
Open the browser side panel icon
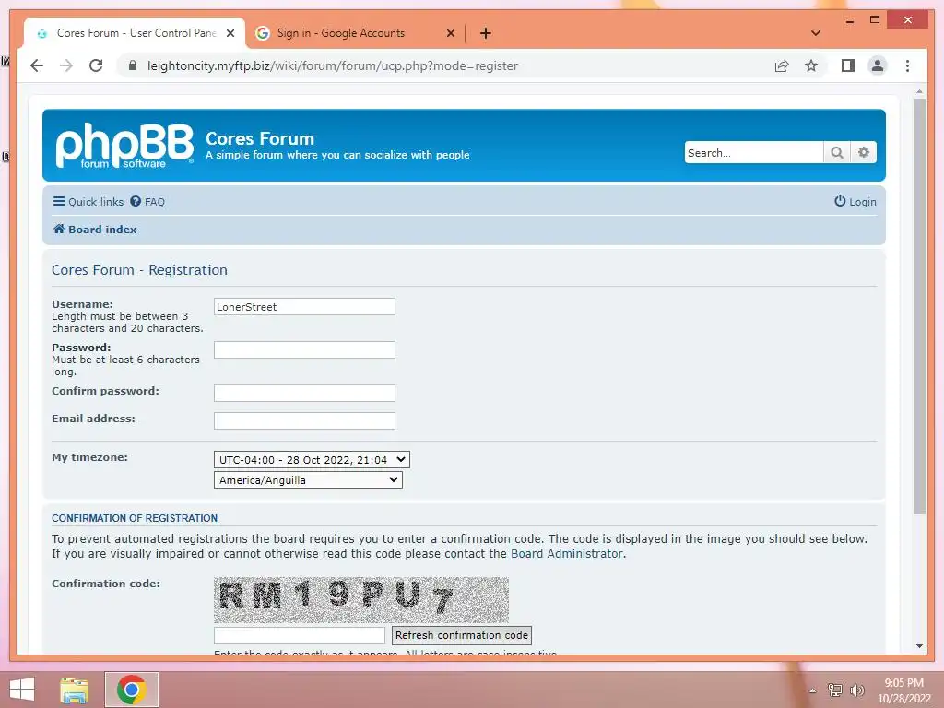(x=848, y=65)
